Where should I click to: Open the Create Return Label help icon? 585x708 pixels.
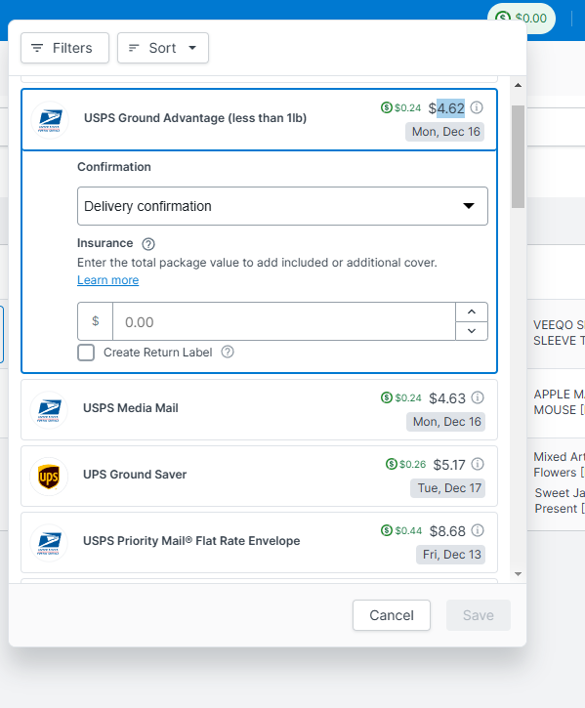click(228, 352)
